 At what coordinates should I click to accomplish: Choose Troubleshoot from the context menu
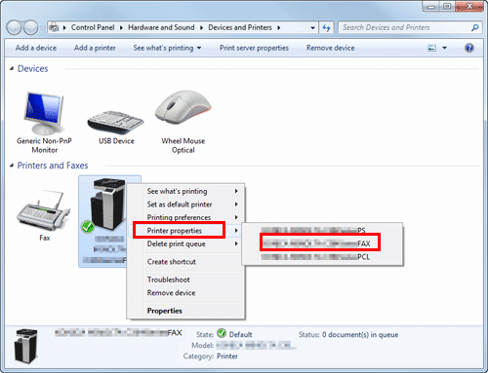(169, 280)
